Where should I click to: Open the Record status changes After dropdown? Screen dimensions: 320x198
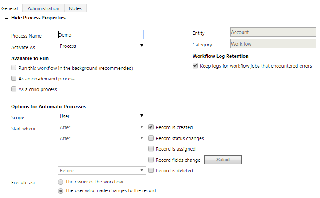click(x=102, y=138)
